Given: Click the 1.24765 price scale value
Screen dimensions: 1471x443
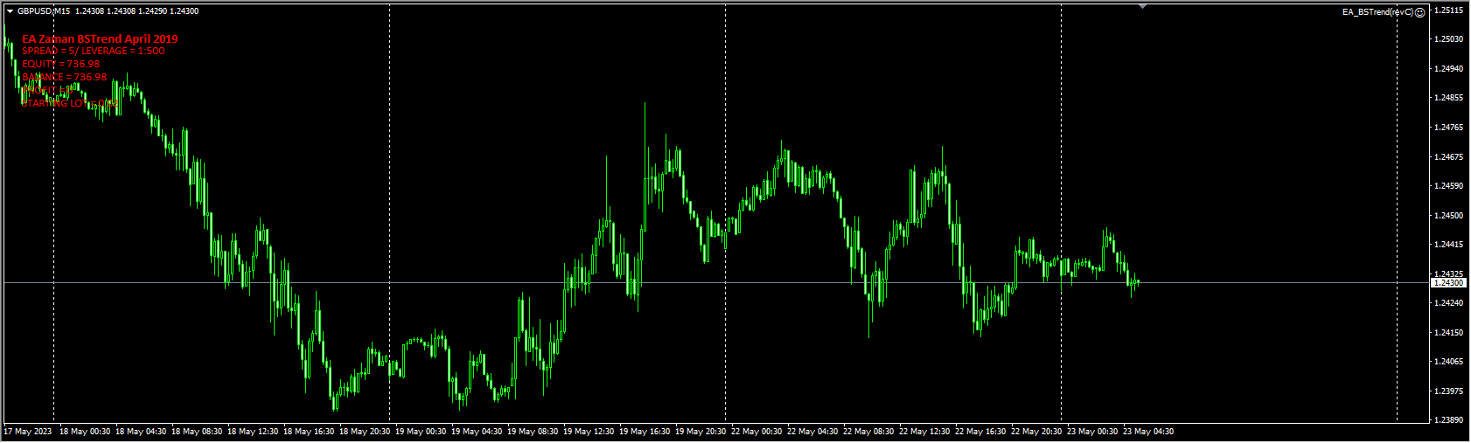Looking at the screenshot, I should [x=1450, y=128].
